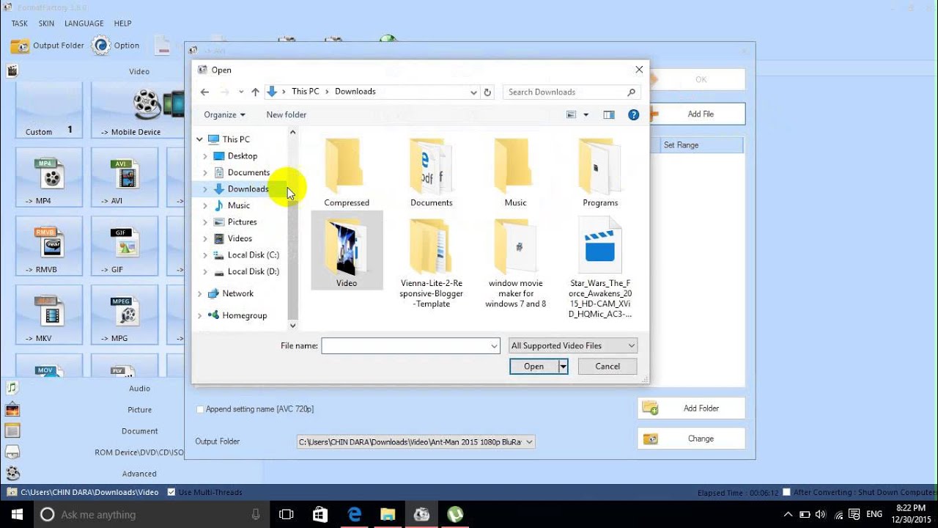Expand the Homegroup tree node
The width and height of the screenshot is (938, 528).
199,315
